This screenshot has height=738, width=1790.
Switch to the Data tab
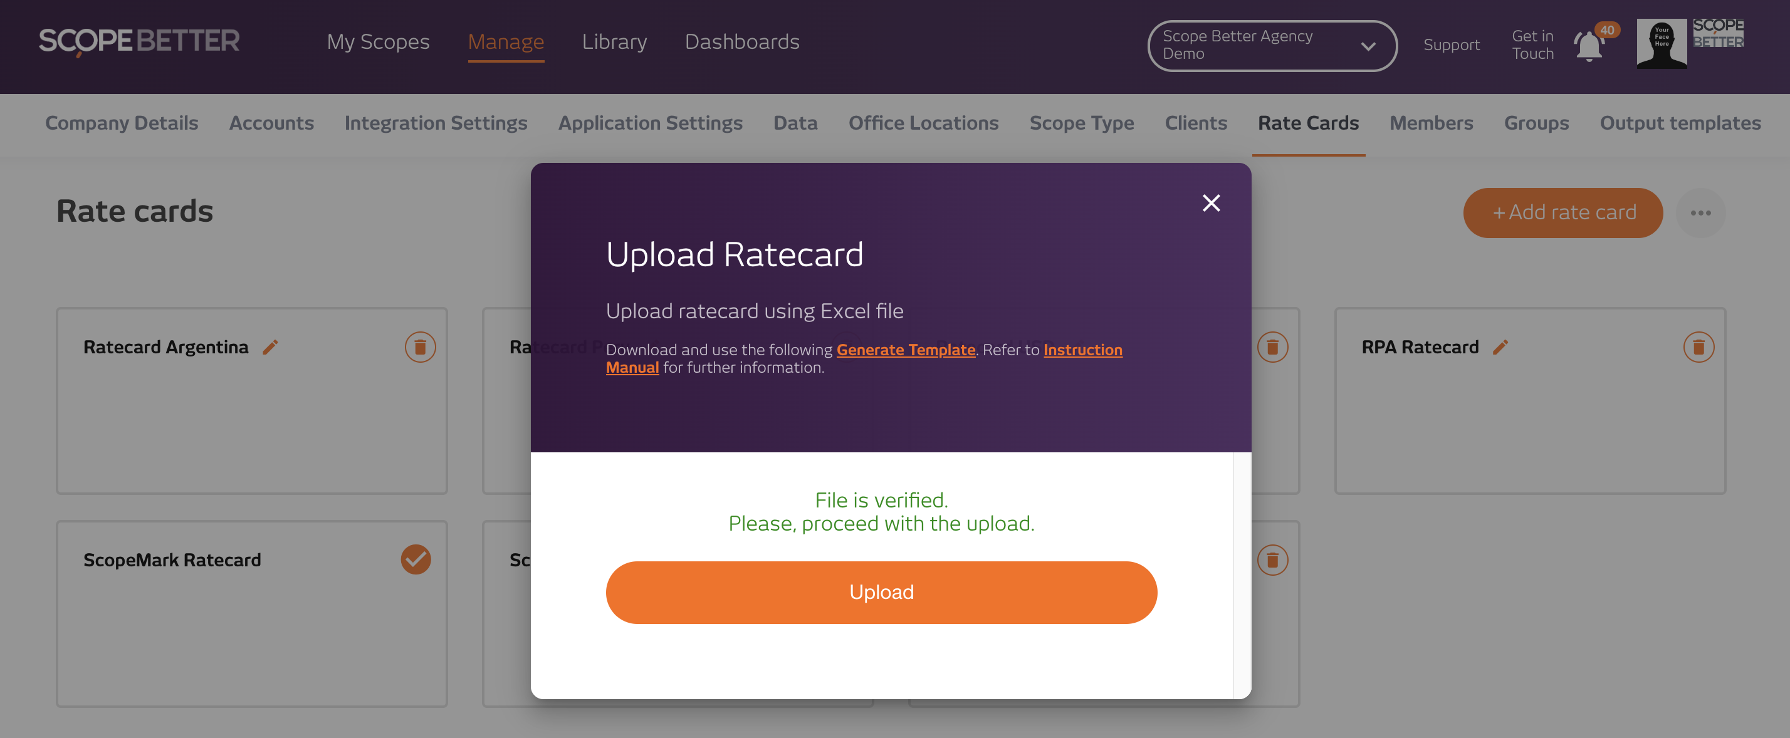point(795,123)
